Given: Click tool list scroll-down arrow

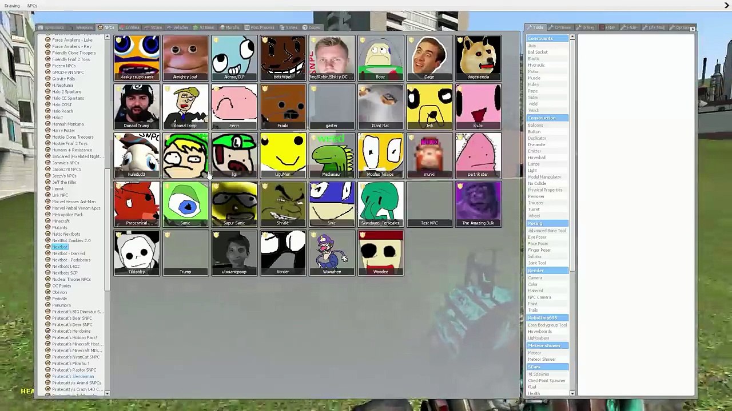Looking at the screenshot, I should pyautogui.click(x=572, y=393).
